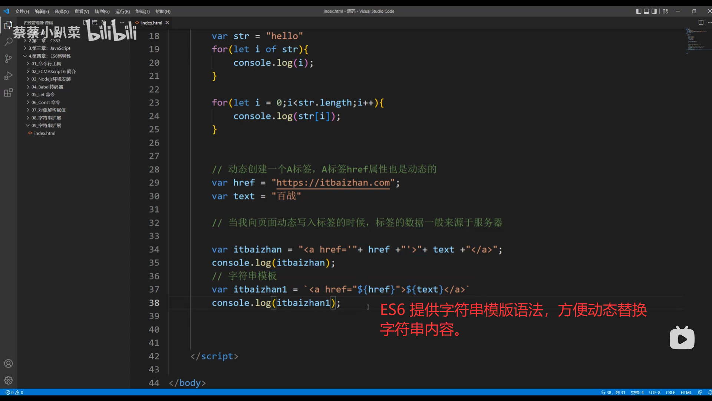712x401 pixels.
Task: Split the editor to the right
Action: click(x=701, y=23)
